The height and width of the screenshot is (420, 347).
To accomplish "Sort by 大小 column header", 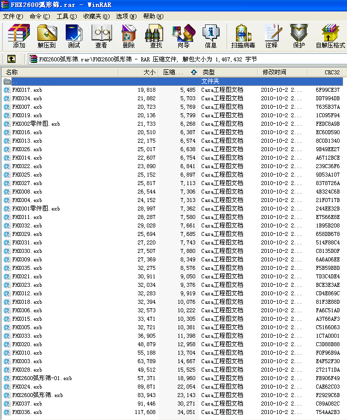I will pos(138,72).
